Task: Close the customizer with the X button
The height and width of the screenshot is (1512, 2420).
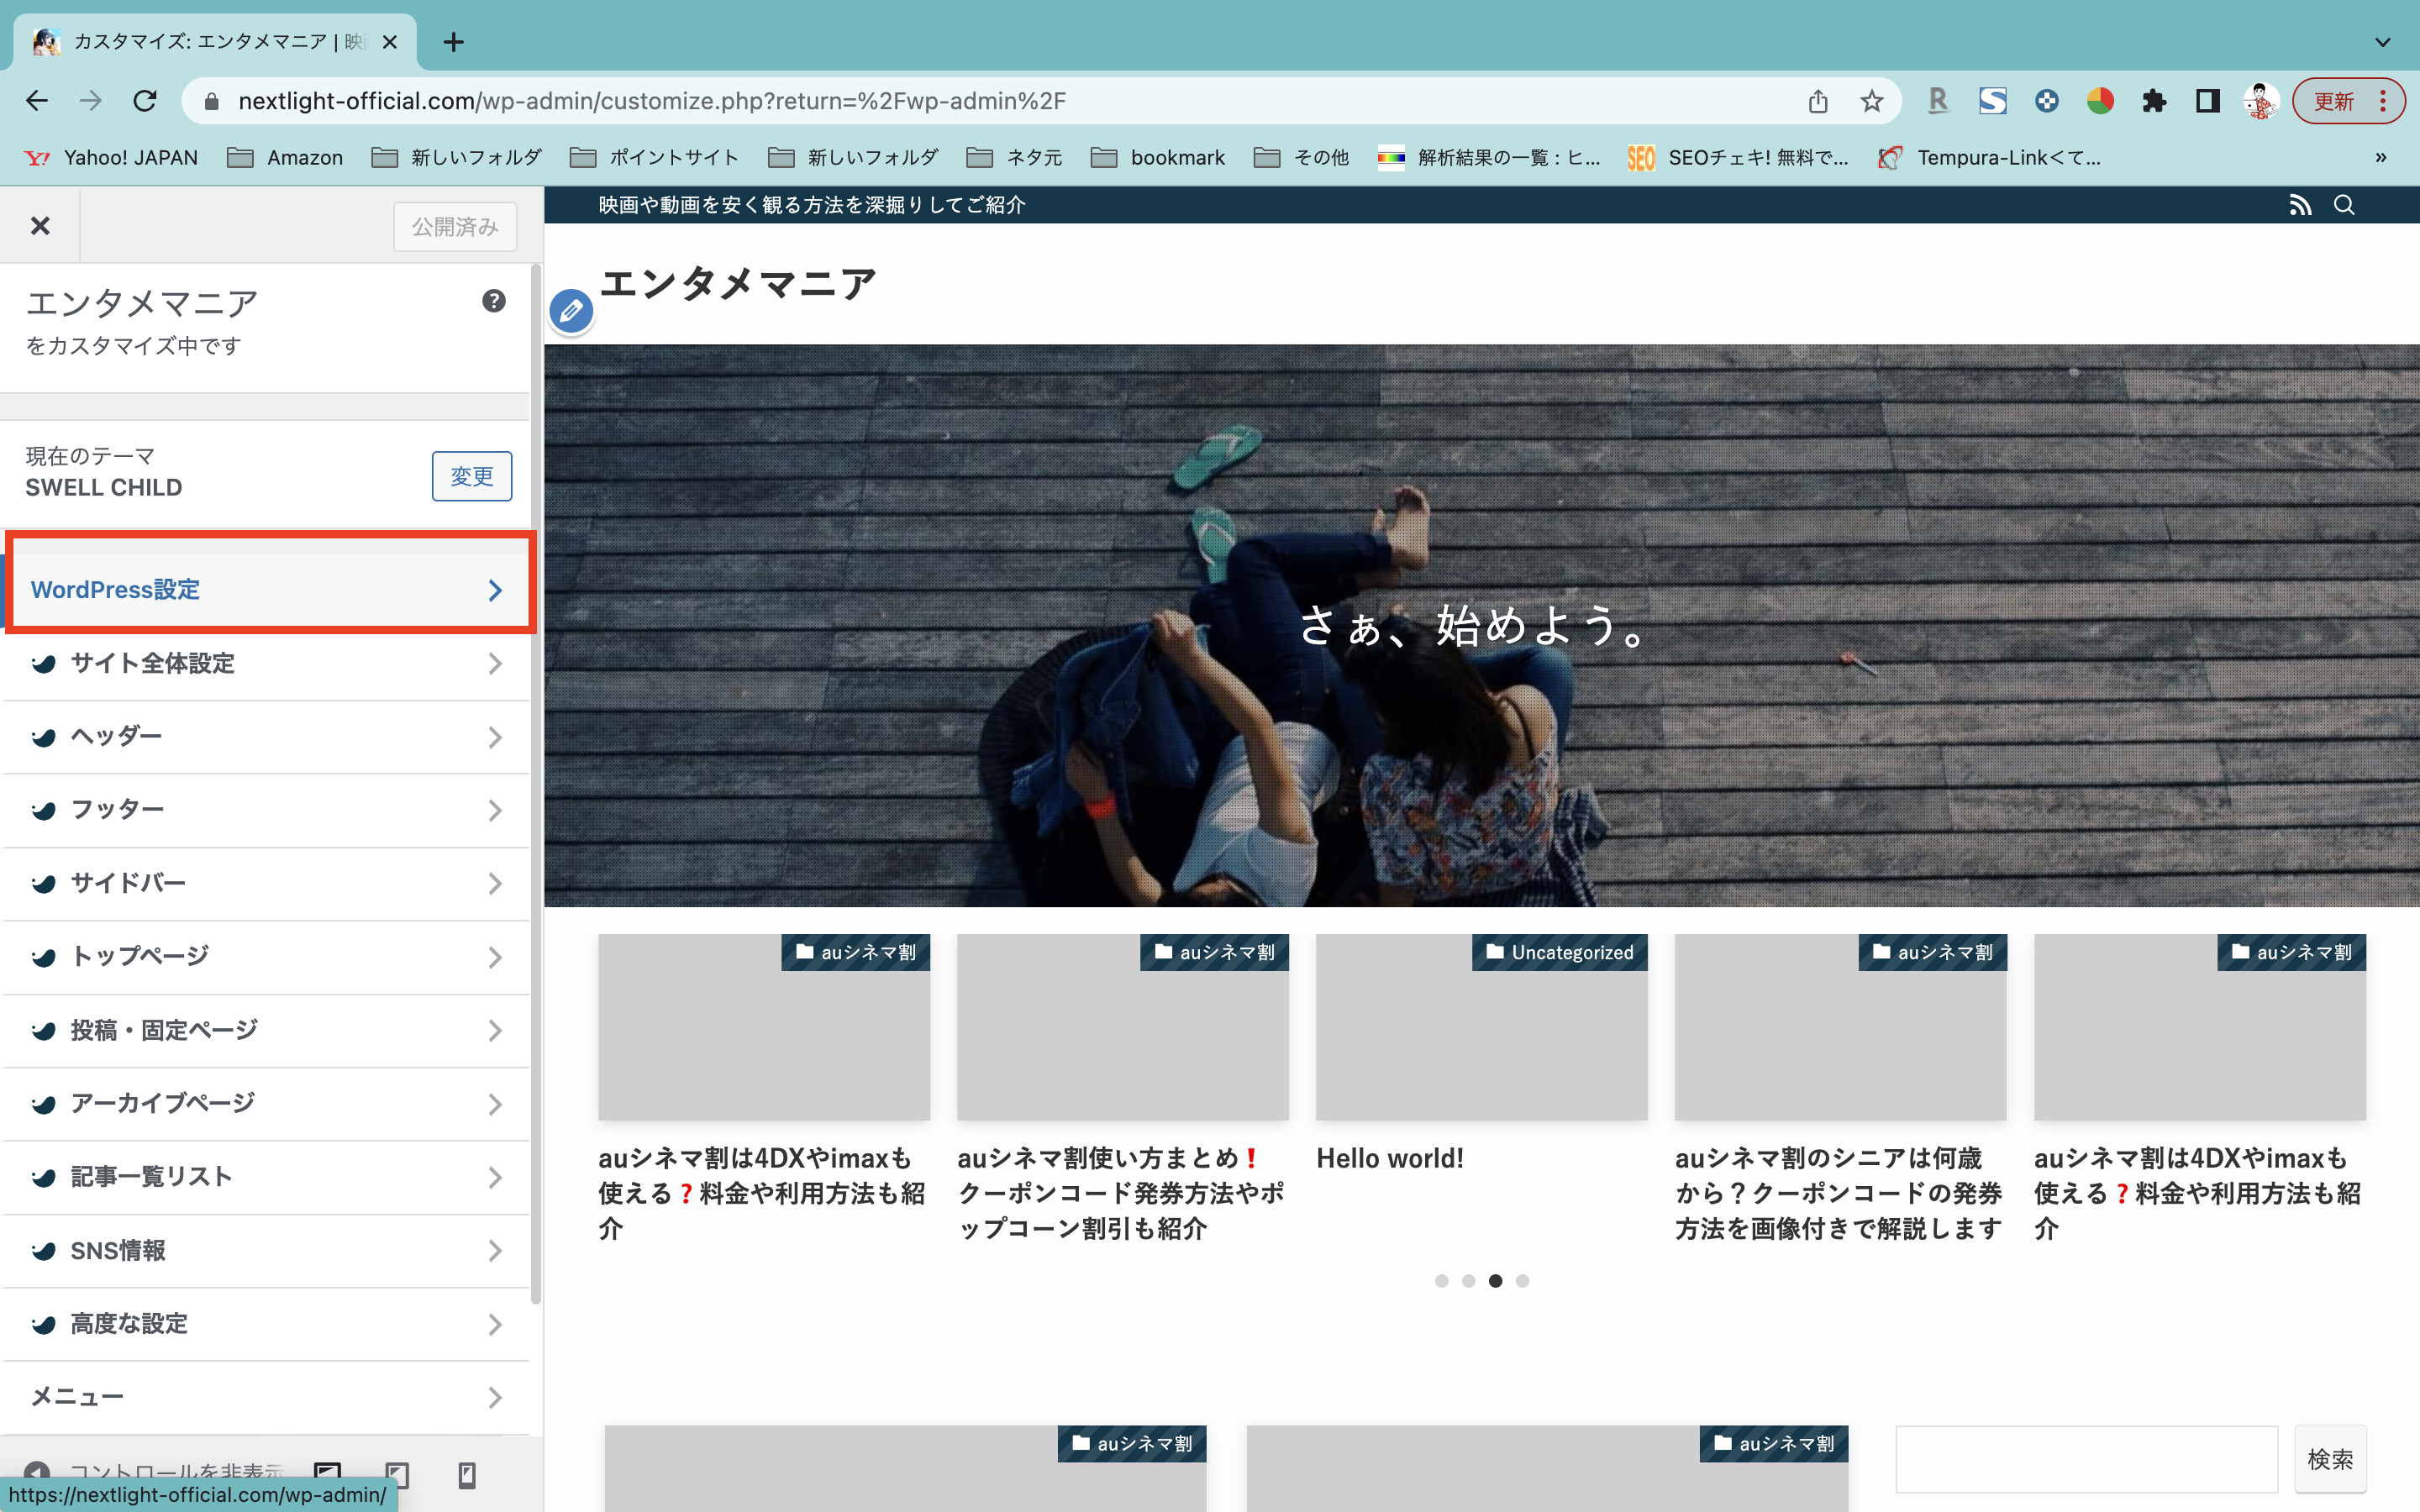Action: (40, 226)
